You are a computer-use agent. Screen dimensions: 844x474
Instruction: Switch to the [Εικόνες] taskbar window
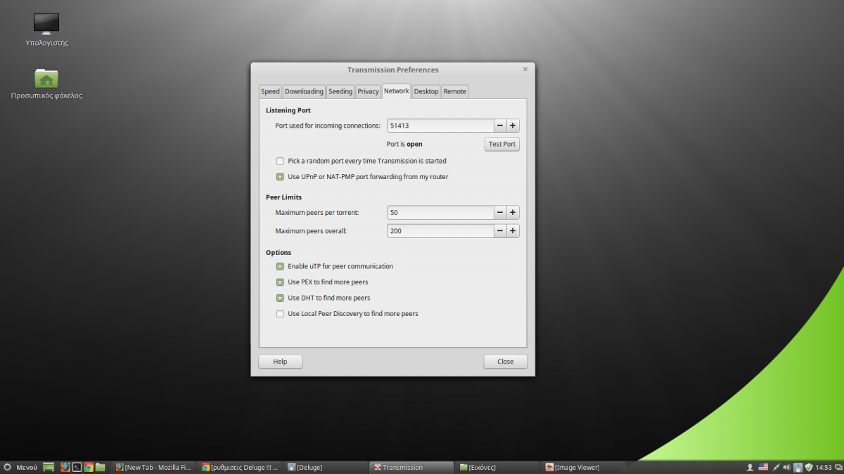499,467
